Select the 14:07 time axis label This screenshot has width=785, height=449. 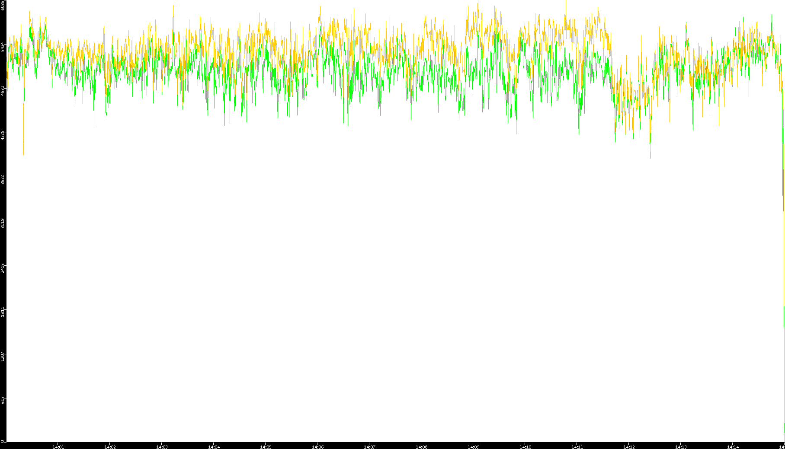pos(369,447)
